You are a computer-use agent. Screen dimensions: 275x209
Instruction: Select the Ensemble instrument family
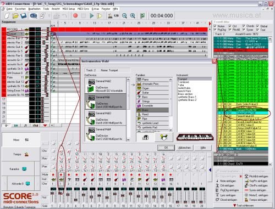pos(152,106)
